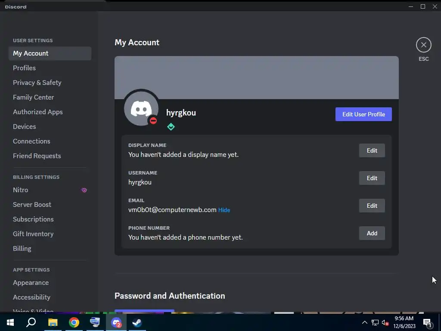441x331 pixels.
Task: Open Nitro billing page
Action: pos(50,190)
